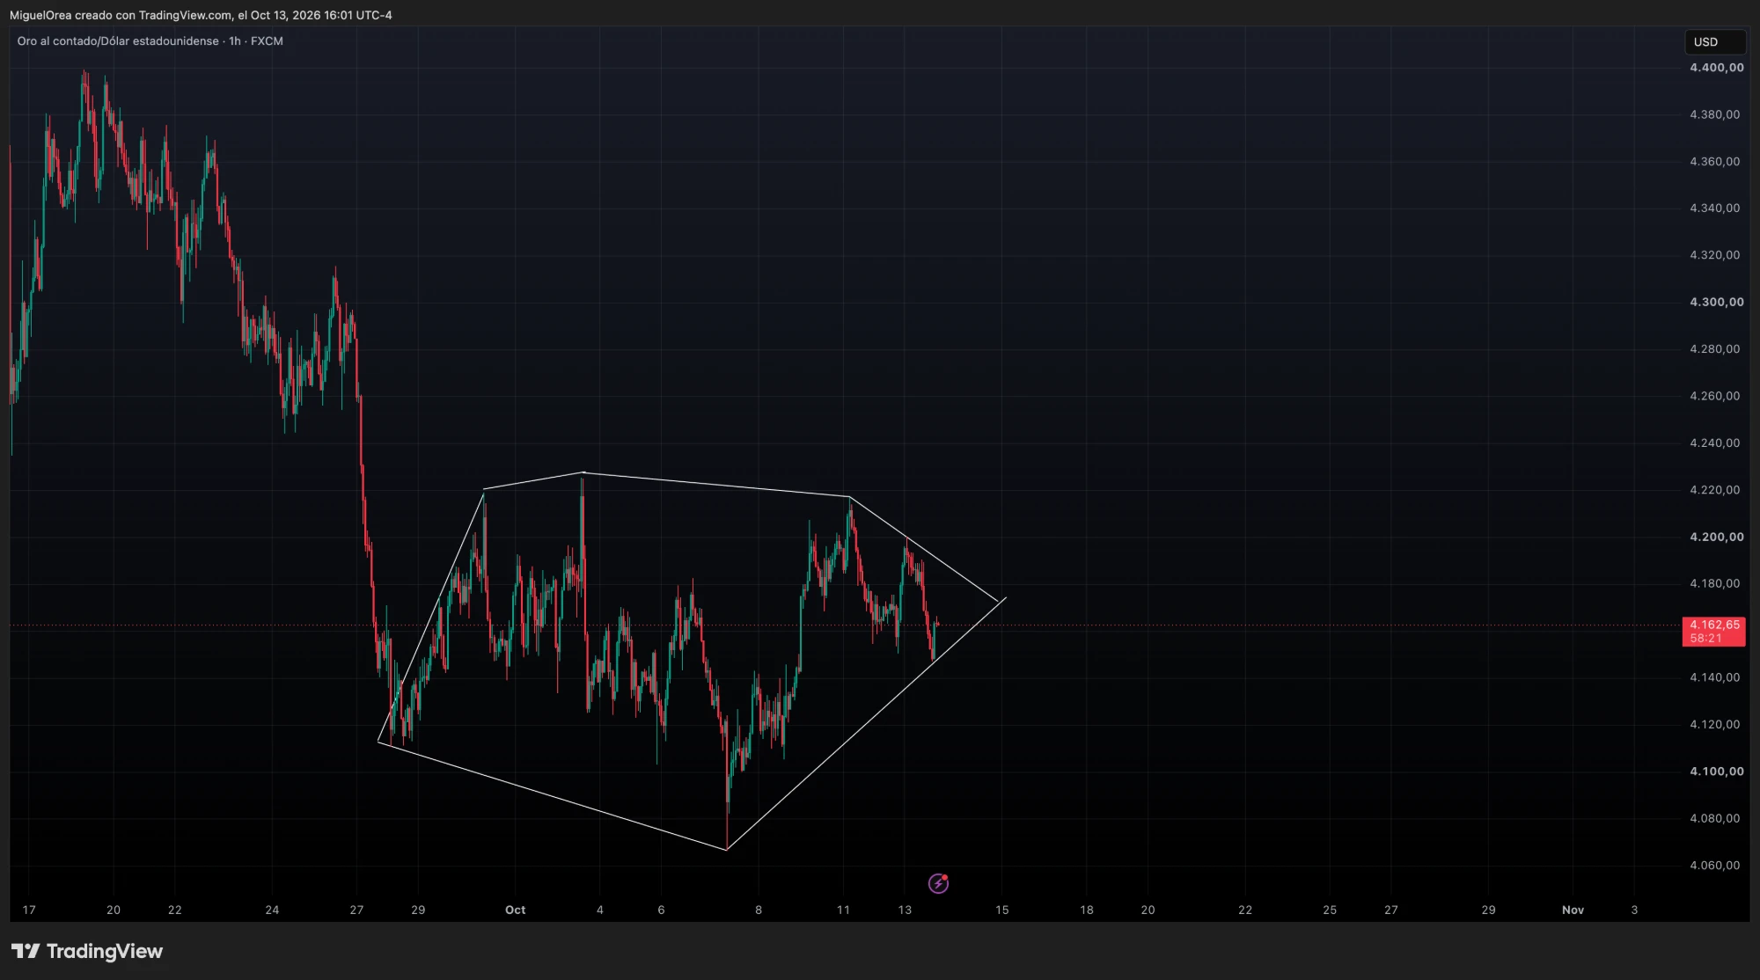Click the 4.260,00 price axis label
Image resolution: width=1760 pixels, height=980 pixels.
click(x=1714, y=396)
